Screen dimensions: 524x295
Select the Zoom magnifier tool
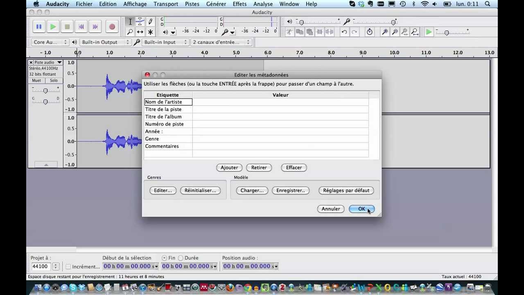pos(130,32)
